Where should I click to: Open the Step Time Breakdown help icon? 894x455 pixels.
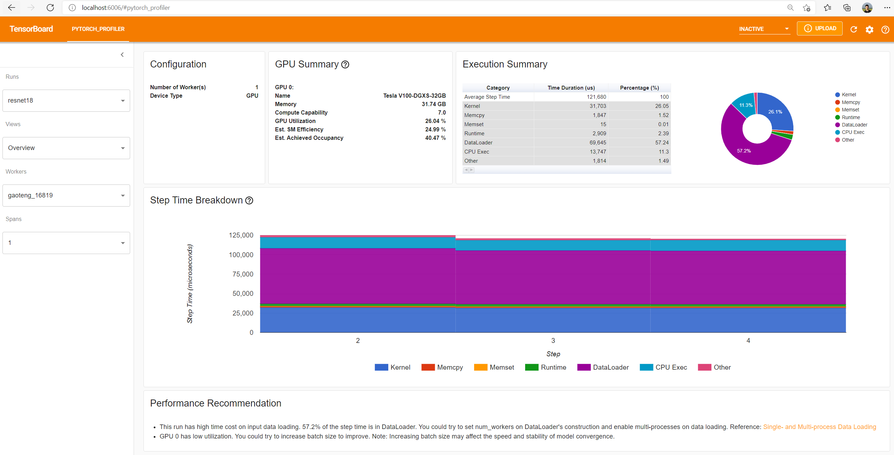[x=249, y=200]
